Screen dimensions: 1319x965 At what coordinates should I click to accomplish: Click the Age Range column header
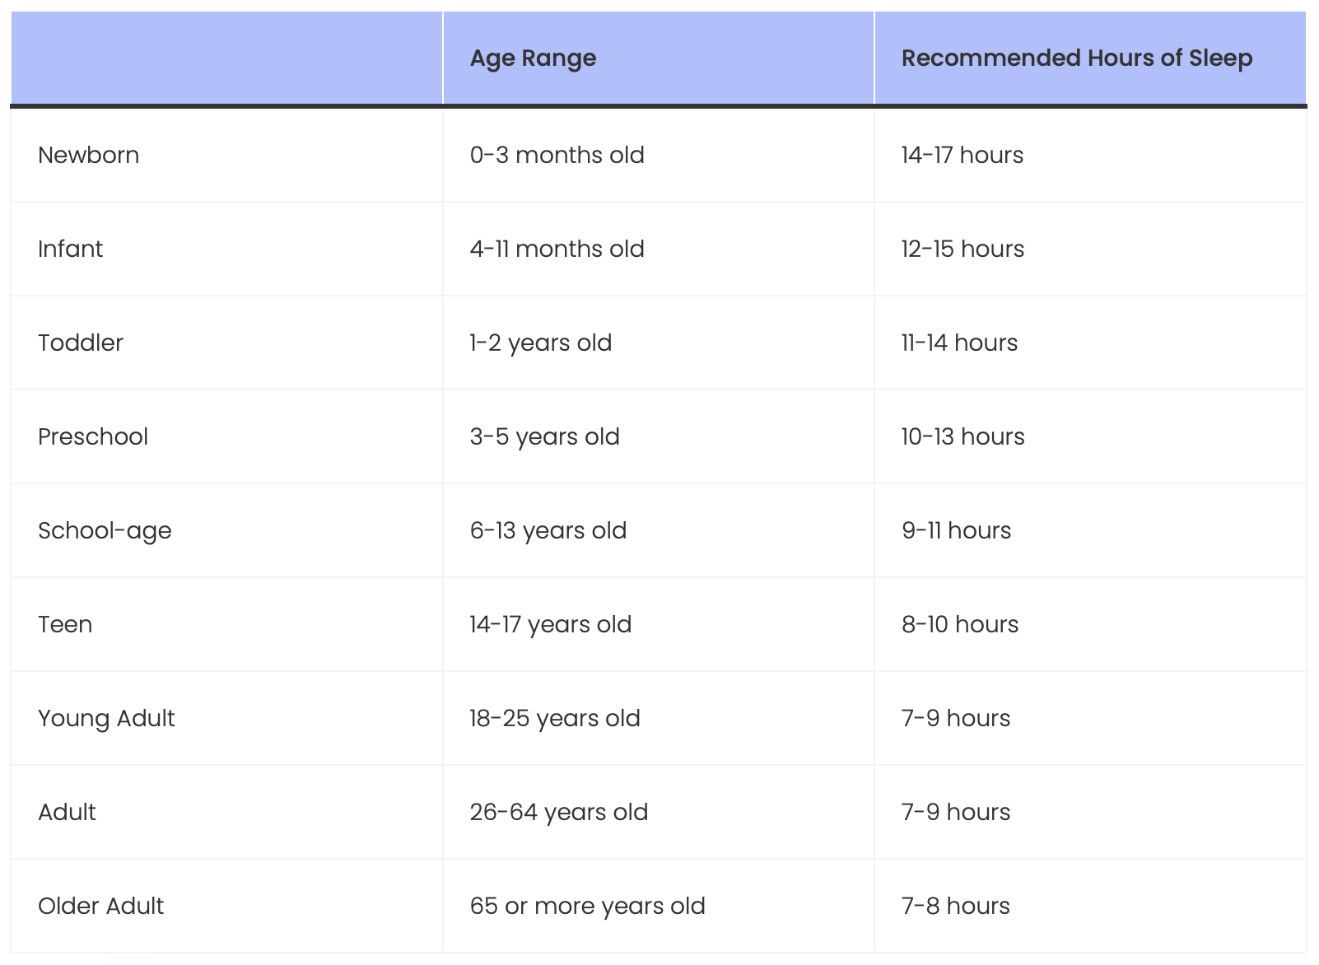click(x=533, y=58)
